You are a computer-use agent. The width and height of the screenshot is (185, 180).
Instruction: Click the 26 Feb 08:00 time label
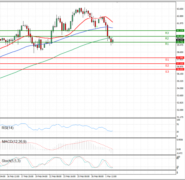coord(97,177)
